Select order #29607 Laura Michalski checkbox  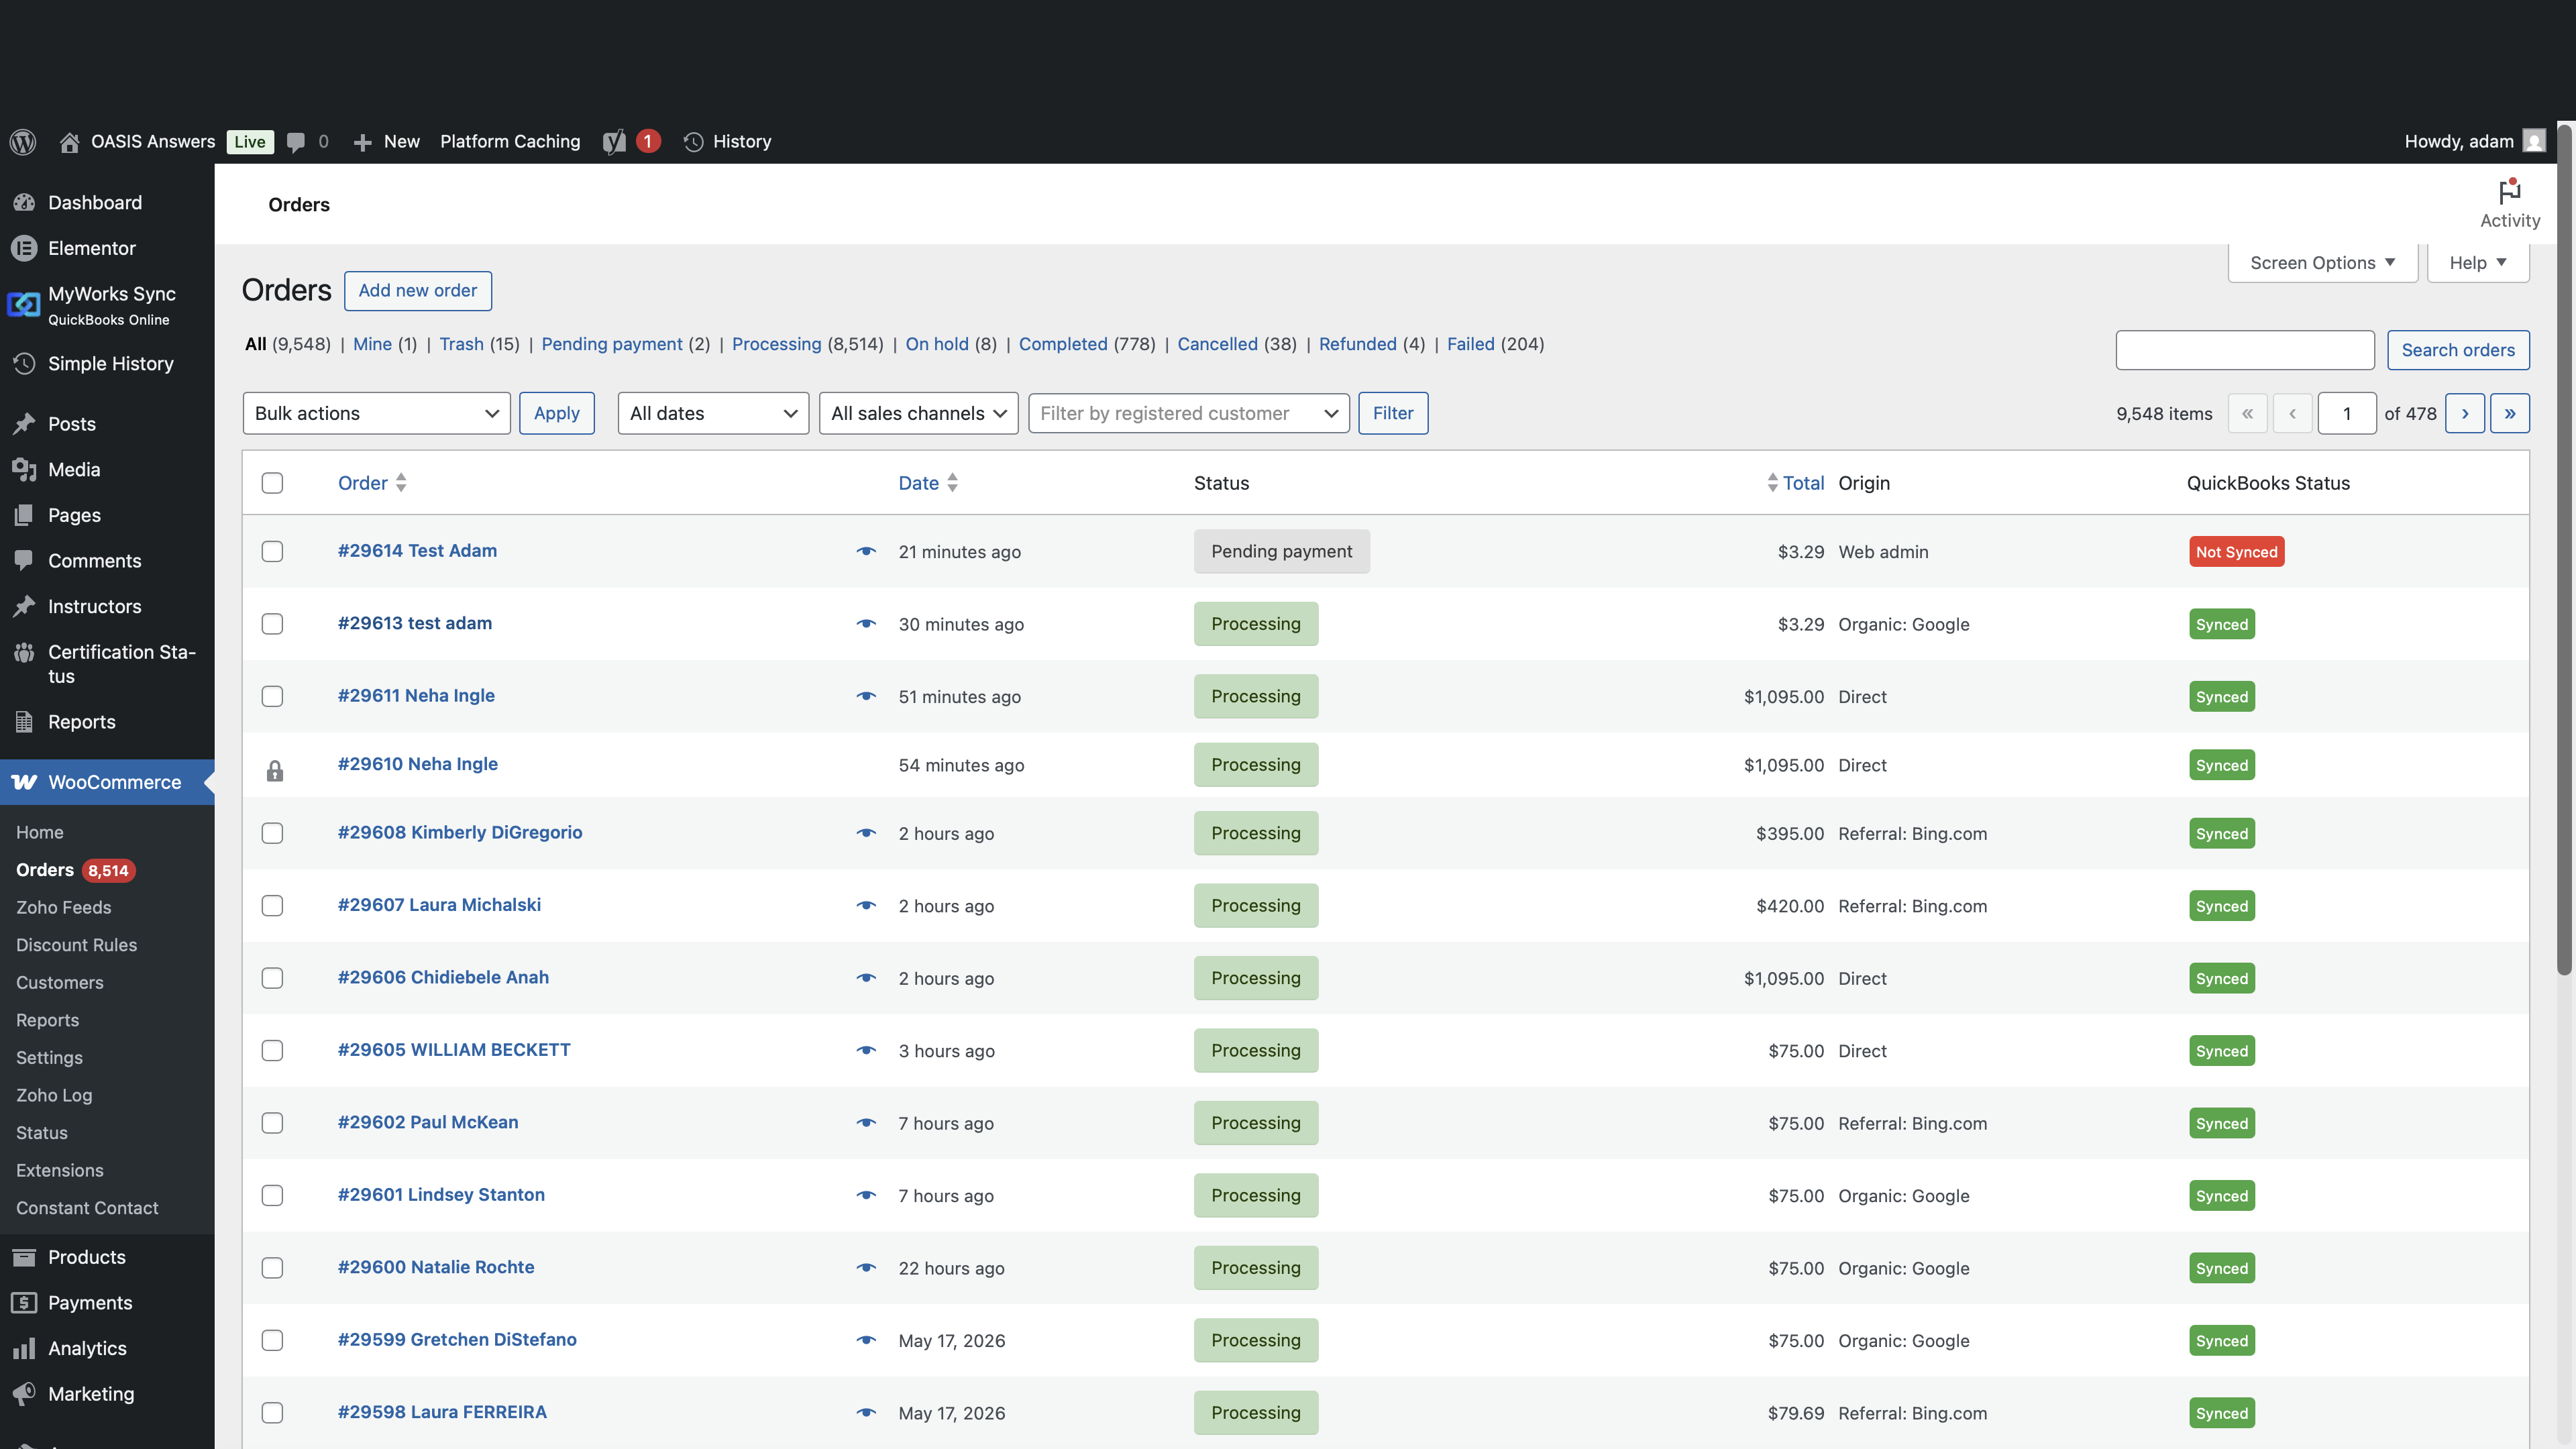pyautogui.click(x=272, y=906)
